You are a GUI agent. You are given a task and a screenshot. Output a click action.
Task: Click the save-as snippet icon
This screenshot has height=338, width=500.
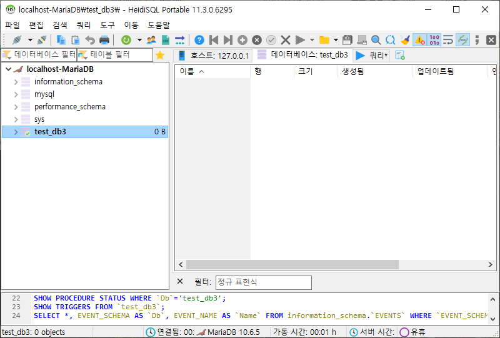(362, 40)
